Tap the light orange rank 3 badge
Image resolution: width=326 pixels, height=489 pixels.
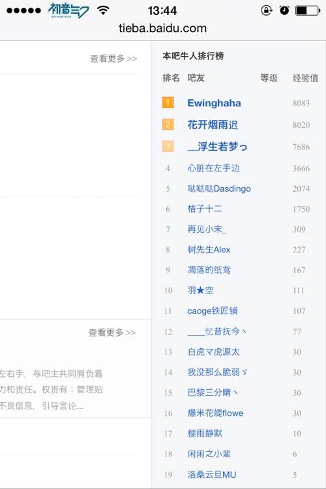pos(168,146)
